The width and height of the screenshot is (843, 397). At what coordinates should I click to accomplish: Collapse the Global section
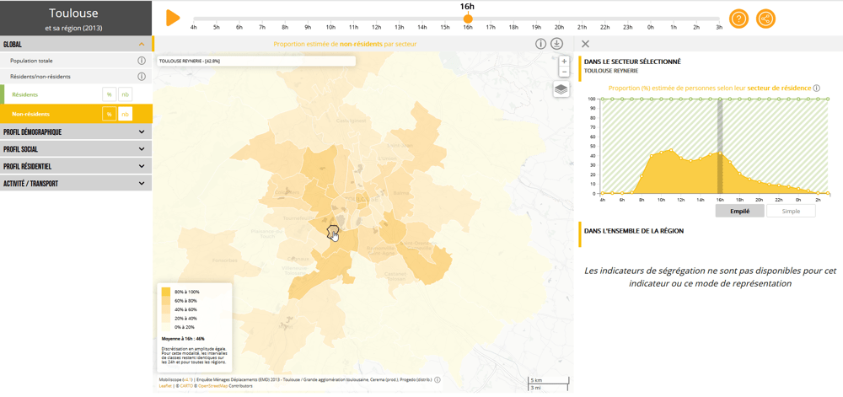[76, 45]
